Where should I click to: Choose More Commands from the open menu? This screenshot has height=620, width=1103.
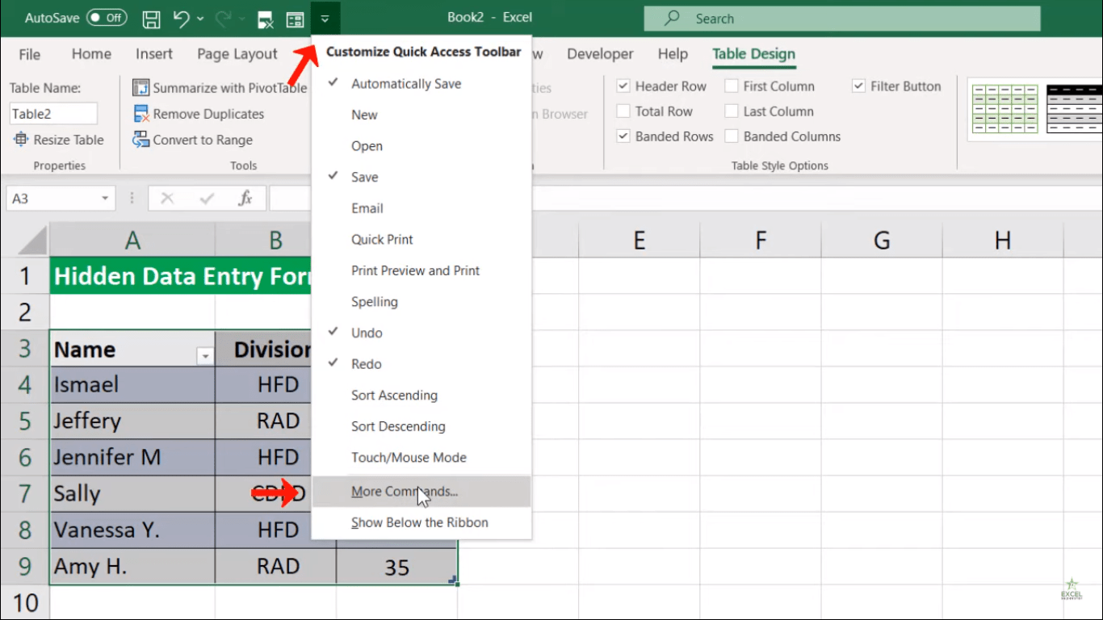(405, 492)
